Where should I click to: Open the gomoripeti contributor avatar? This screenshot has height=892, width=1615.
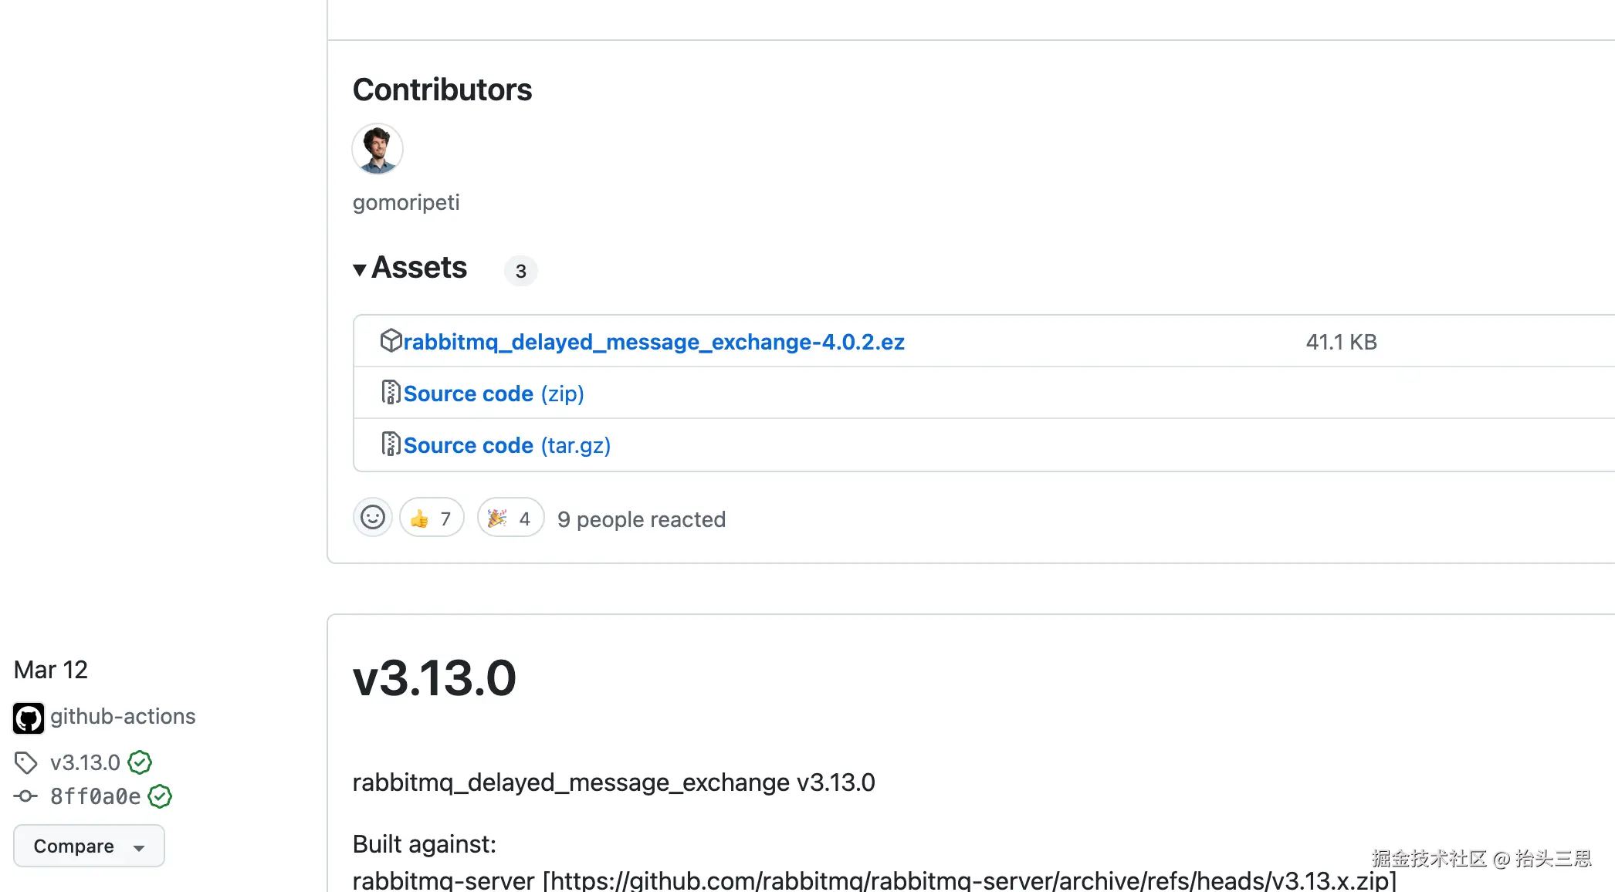click(x=378, y=149)
